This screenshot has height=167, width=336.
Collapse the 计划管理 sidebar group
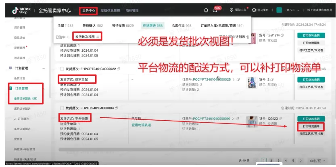tap(44, 69)
